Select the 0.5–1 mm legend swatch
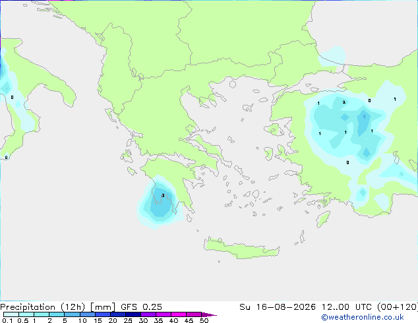The width and height of the screenshot is (418, 323). [26, 314]
